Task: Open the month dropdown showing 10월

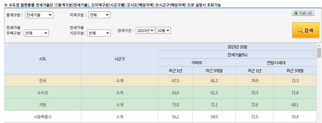Action: tap(163, 30)
